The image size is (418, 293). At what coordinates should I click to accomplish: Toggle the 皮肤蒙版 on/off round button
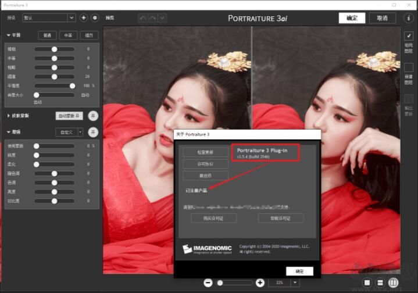click(93, 116)
